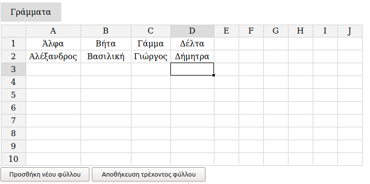This screenshot has width=370, height=184.
Task: Select the cell containing Αλέξανδρος
Action: point(53,56)
